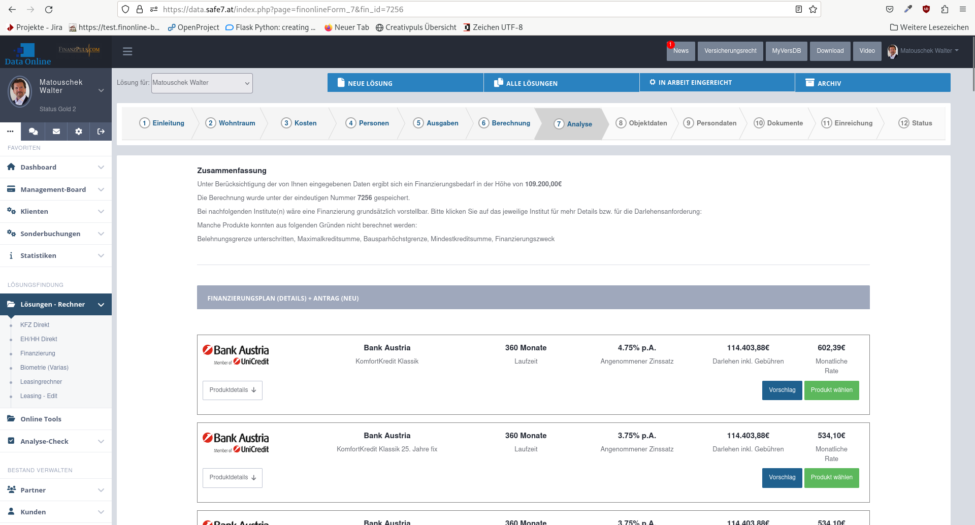This screenshot has height=525, width=975.
Task: Go to step 1 Einleitung
Action: point(161,123)
